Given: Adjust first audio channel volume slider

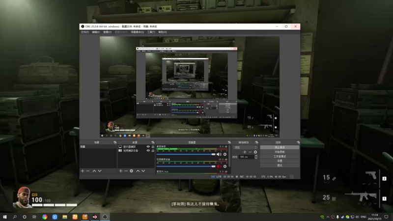Looking at the screenshot, I should click(186, 154).
